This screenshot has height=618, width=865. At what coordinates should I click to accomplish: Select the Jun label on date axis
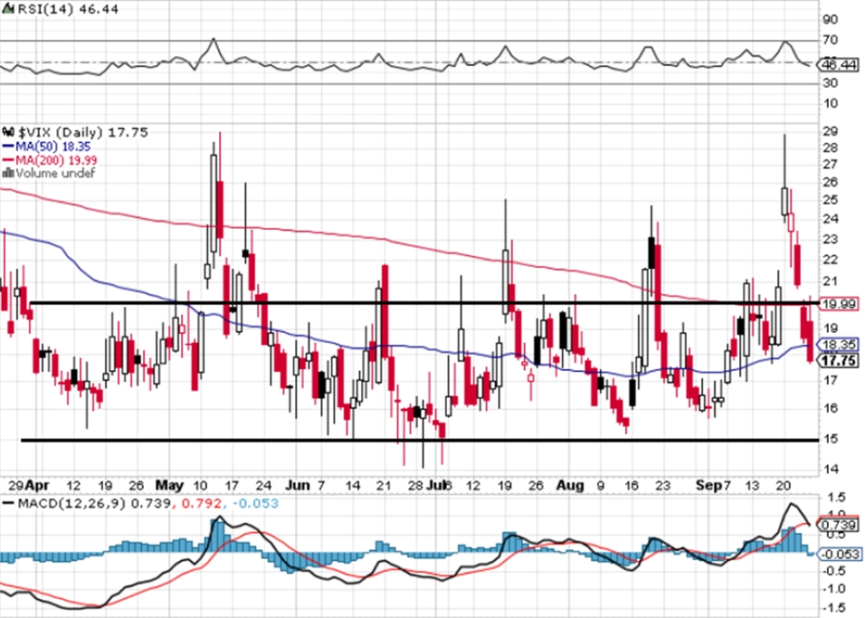(x=298, y=486)
